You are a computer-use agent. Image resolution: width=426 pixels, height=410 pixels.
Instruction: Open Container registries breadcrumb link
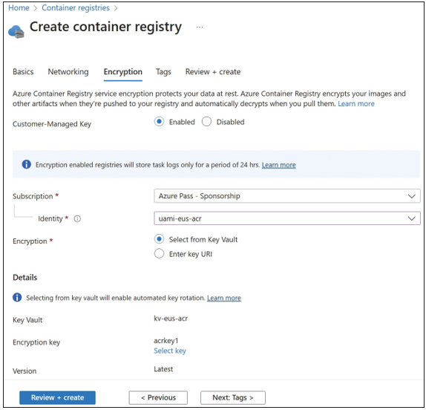[76, 8]
